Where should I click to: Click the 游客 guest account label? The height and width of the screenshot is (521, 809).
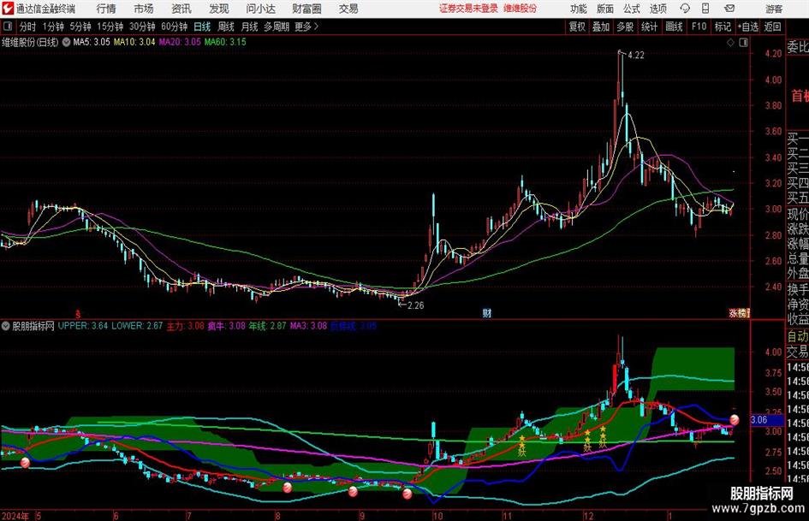click(775, 9)
